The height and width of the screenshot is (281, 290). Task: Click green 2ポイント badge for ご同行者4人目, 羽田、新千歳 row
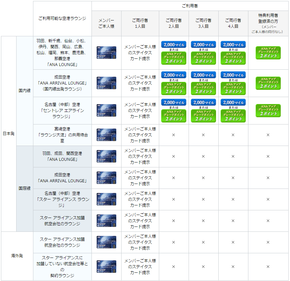pyautogui.click(x=233, y=58)
